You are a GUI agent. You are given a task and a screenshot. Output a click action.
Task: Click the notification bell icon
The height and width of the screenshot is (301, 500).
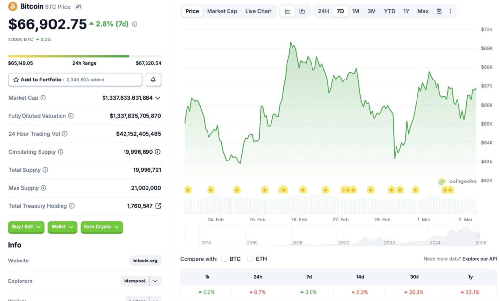coord(154,79)
